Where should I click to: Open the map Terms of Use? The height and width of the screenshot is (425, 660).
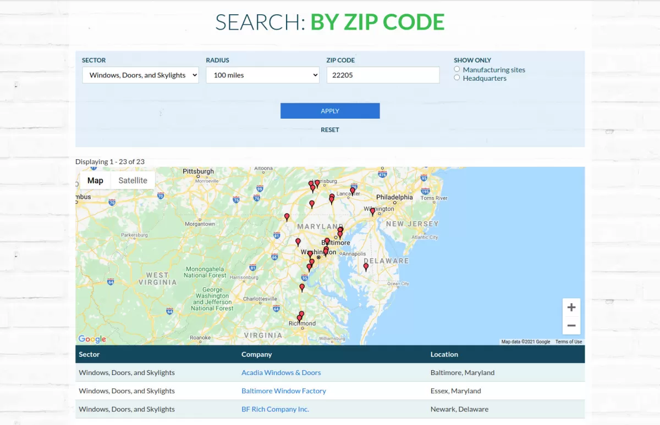[568, 342]
